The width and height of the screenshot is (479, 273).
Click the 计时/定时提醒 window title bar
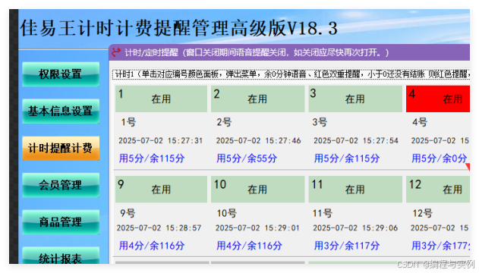coord(289,52)
